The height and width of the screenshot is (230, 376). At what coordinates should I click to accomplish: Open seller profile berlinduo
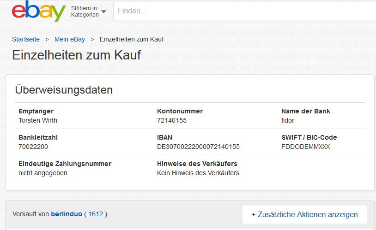coord(67,214)
